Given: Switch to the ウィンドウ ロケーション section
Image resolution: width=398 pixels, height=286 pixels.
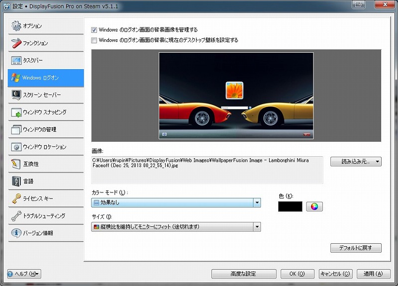Looking at the screenshot, I should point(46,147).
